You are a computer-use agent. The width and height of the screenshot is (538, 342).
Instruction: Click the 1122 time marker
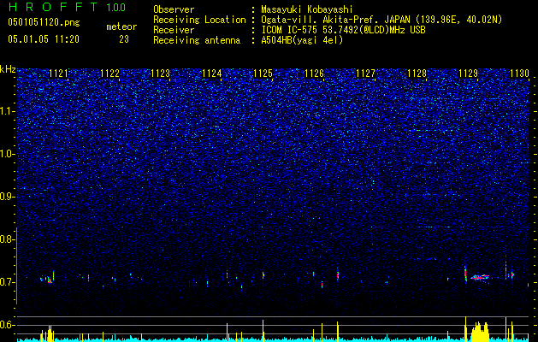pyautogui.click(x=109, y=74)
